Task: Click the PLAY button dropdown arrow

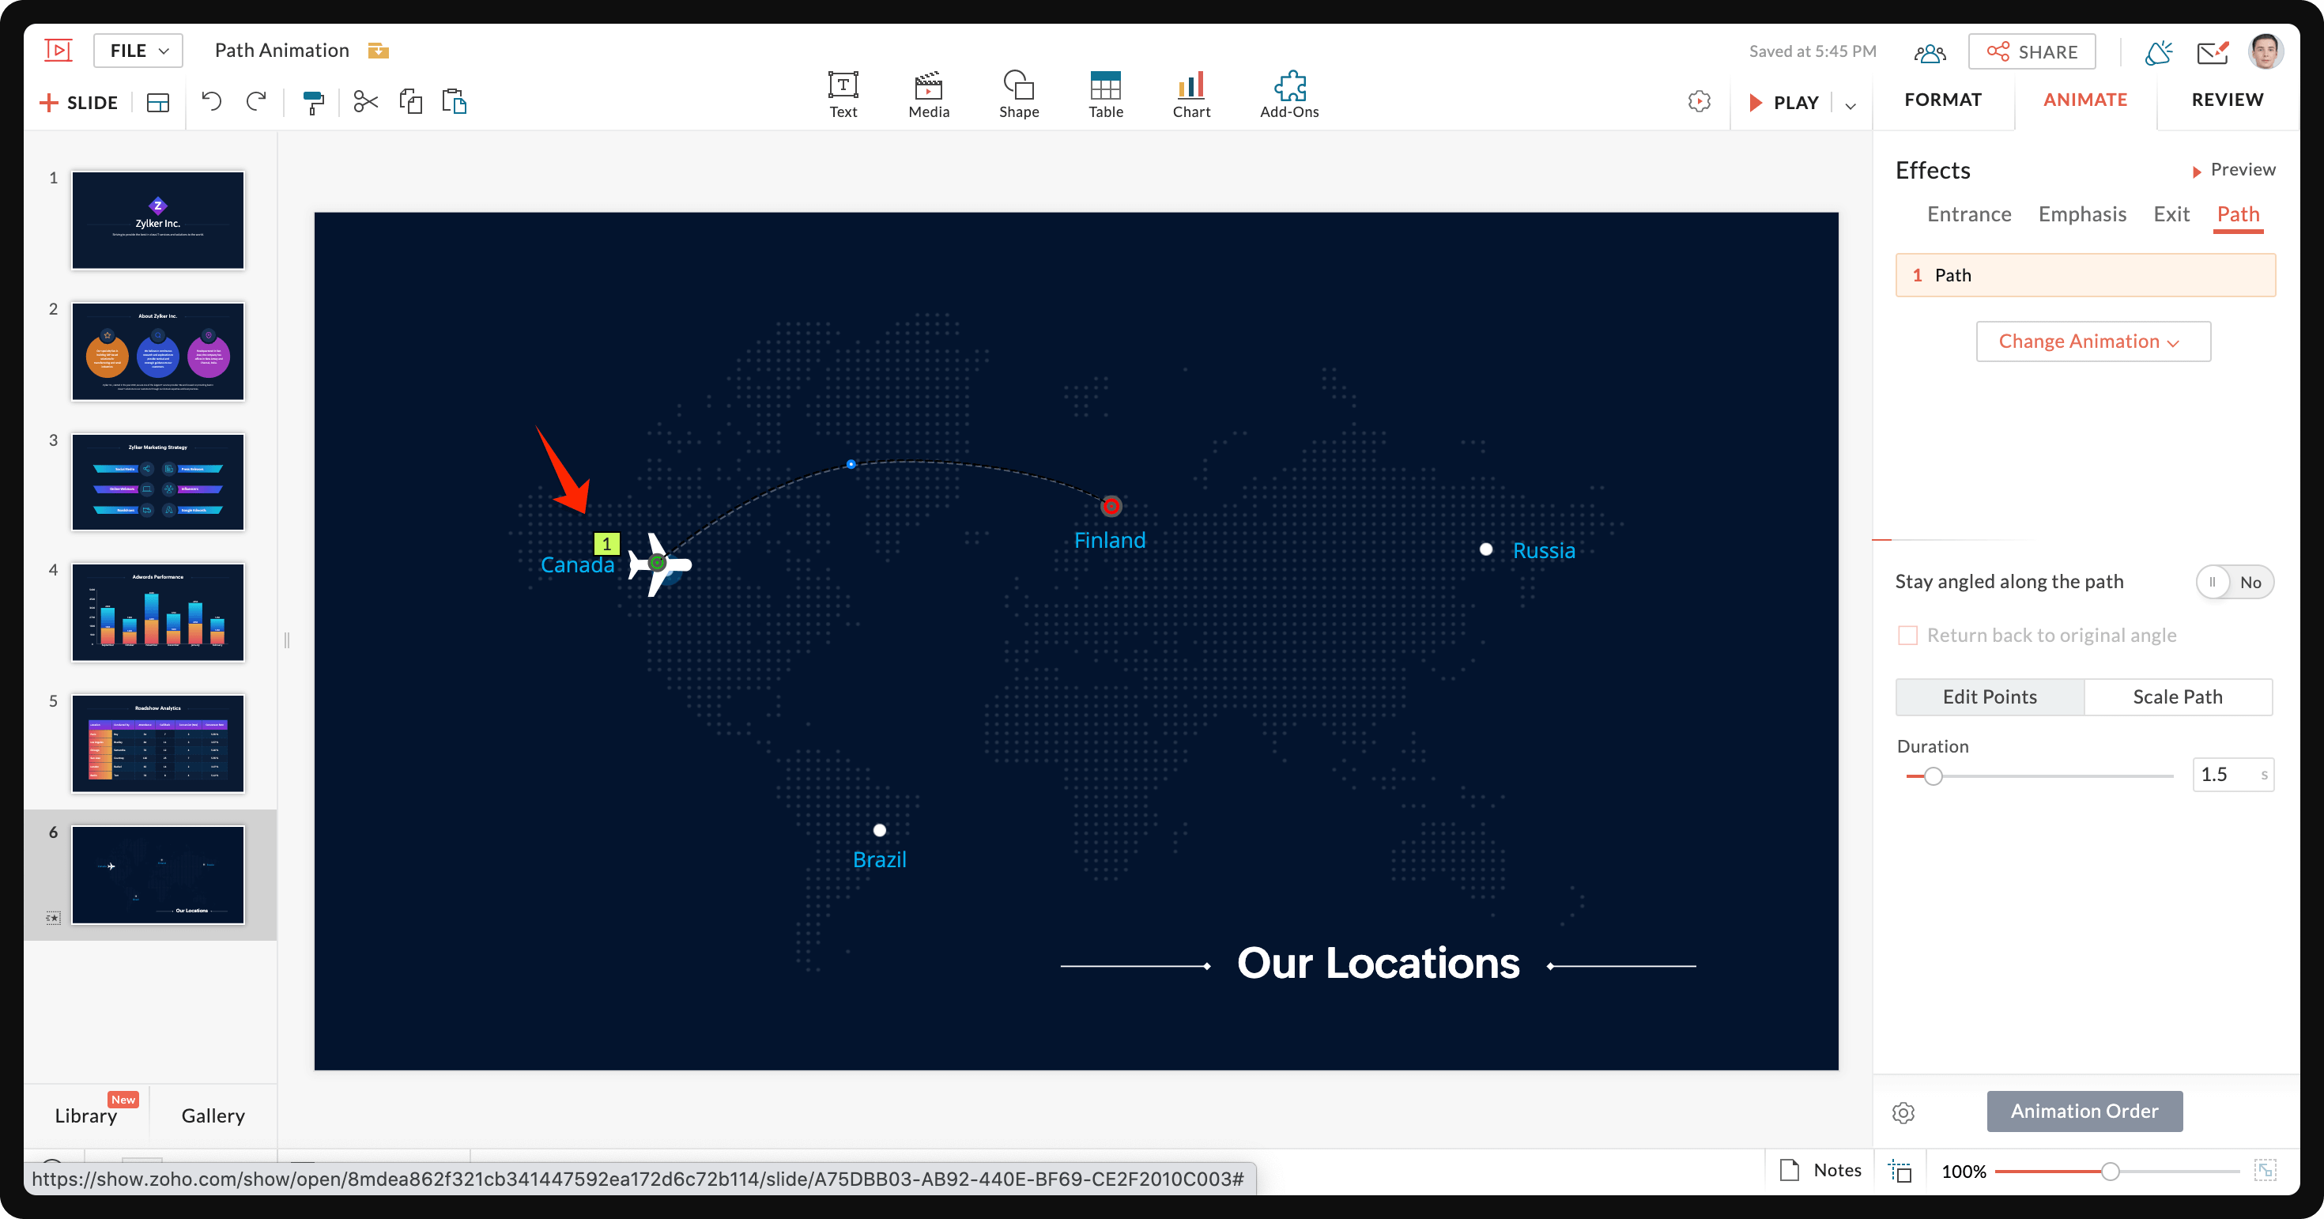Action: pyautogui.click(x=1852, y=103)
